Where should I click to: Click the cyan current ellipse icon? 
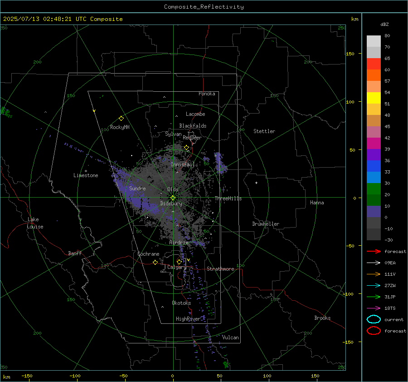point(374,319)
